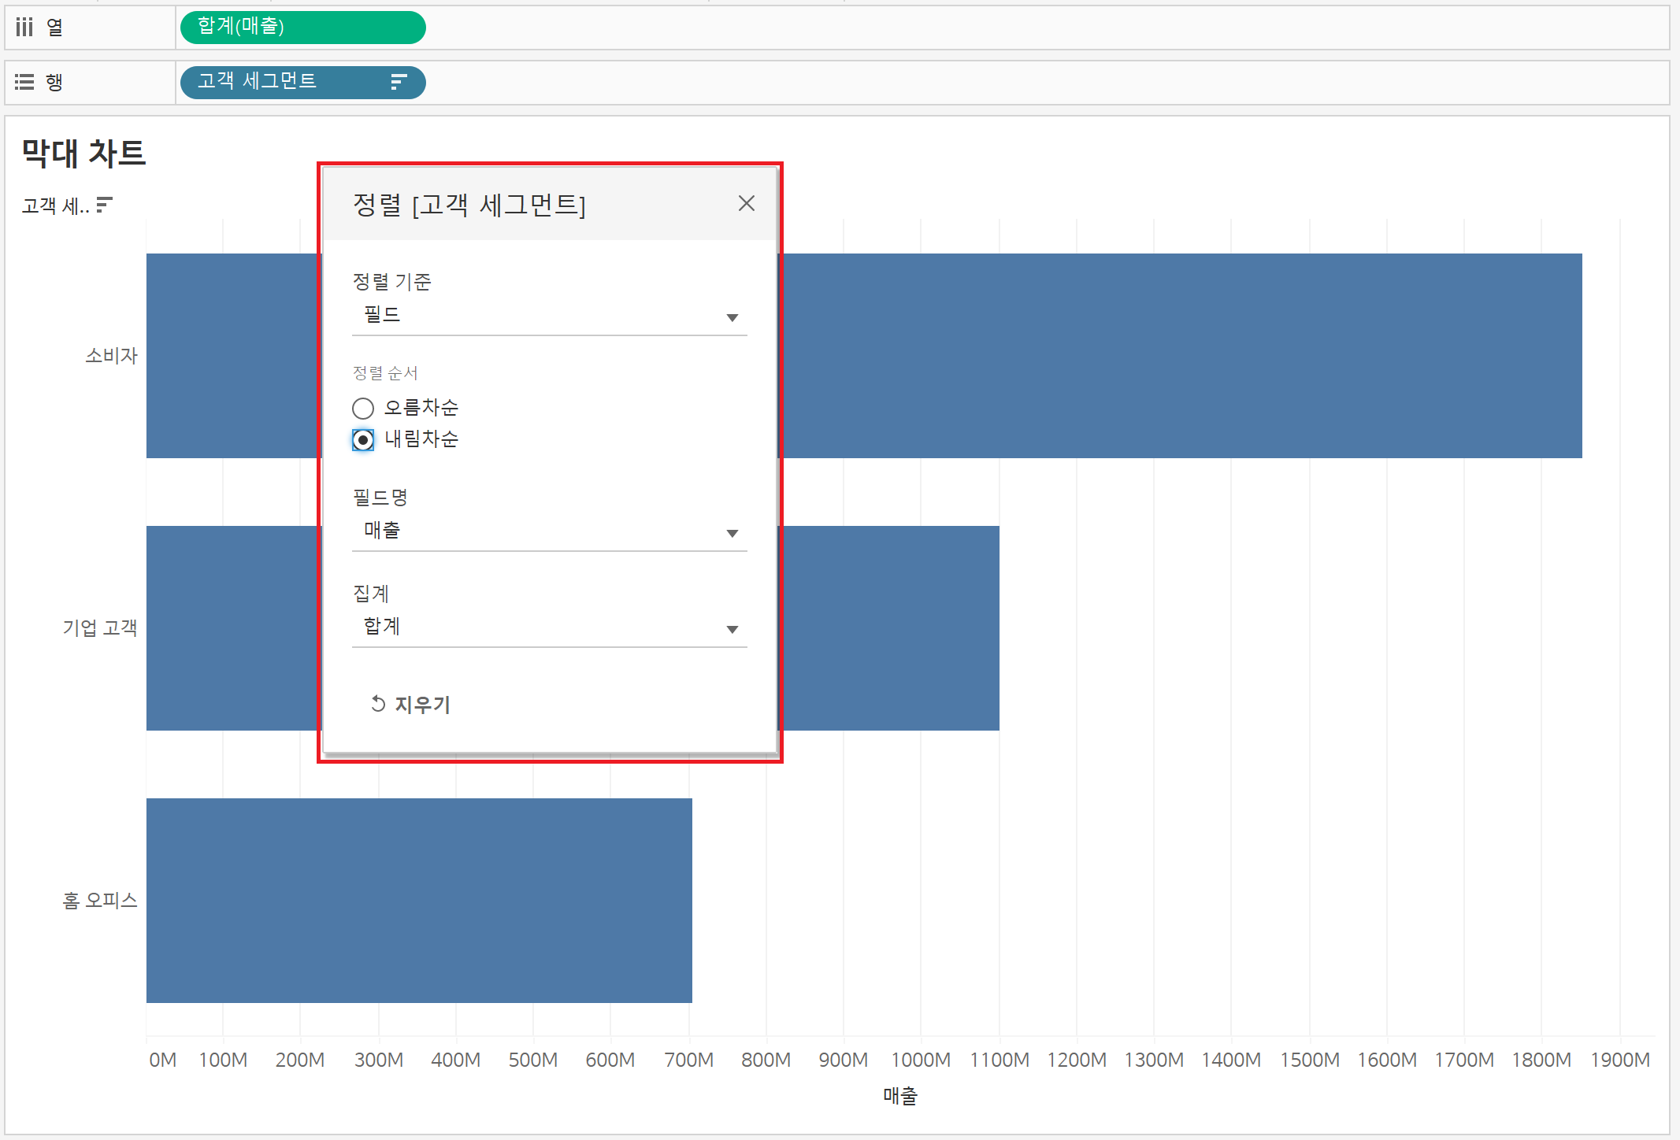The height and width of the screenshot is (1140, 1680).
Task: Open the 정렬 기준 필드 dropdown
Action: point(549,316)
